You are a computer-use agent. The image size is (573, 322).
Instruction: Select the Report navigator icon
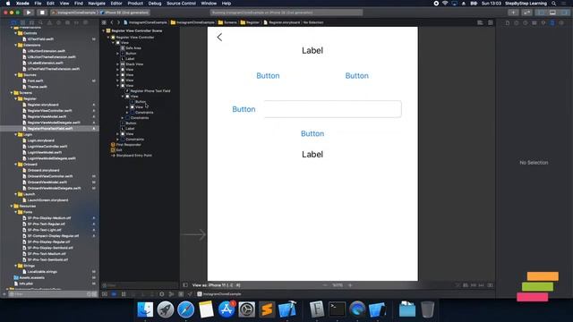pos(85,22)
